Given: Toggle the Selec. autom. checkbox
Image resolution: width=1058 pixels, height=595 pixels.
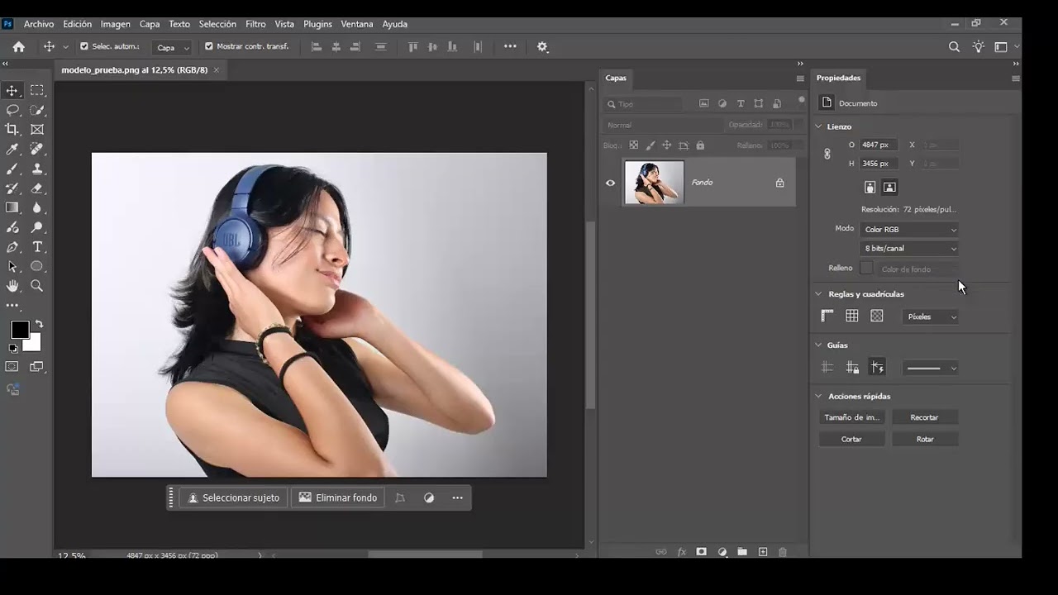Looking at the screenshot, I should point(83,46).
